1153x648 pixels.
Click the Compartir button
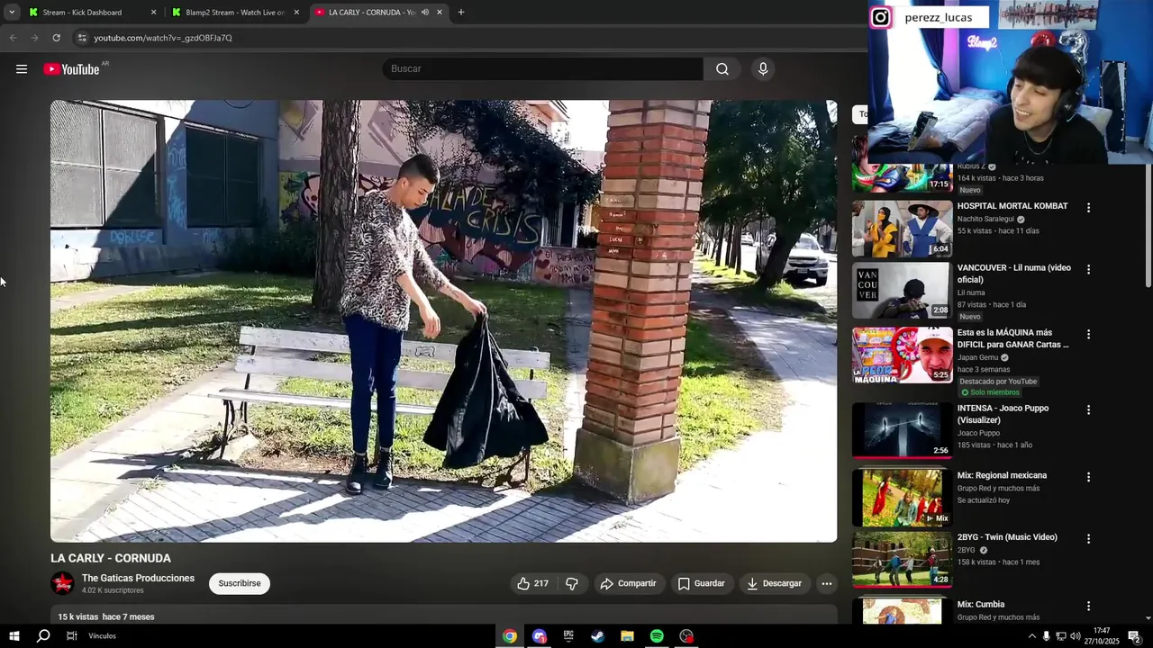coord(629,583)
